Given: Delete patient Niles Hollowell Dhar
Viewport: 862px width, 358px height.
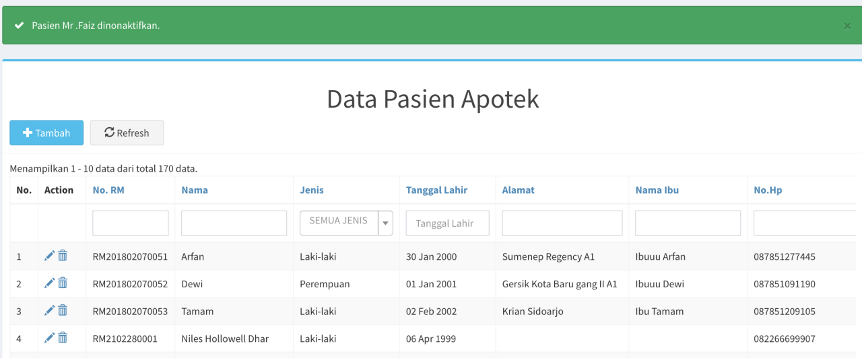Looking at the screenshot, I should tap(63, 338).
